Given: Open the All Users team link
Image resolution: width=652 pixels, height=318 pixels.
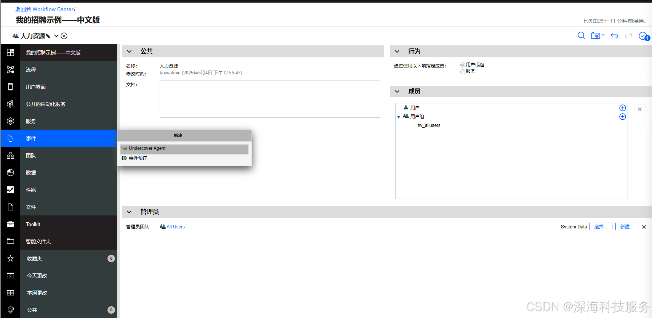Looking at the screenshot, I should (175, 227).
